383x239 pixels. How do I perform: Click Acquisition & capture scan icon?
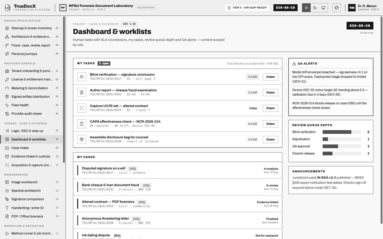[7, 165]
